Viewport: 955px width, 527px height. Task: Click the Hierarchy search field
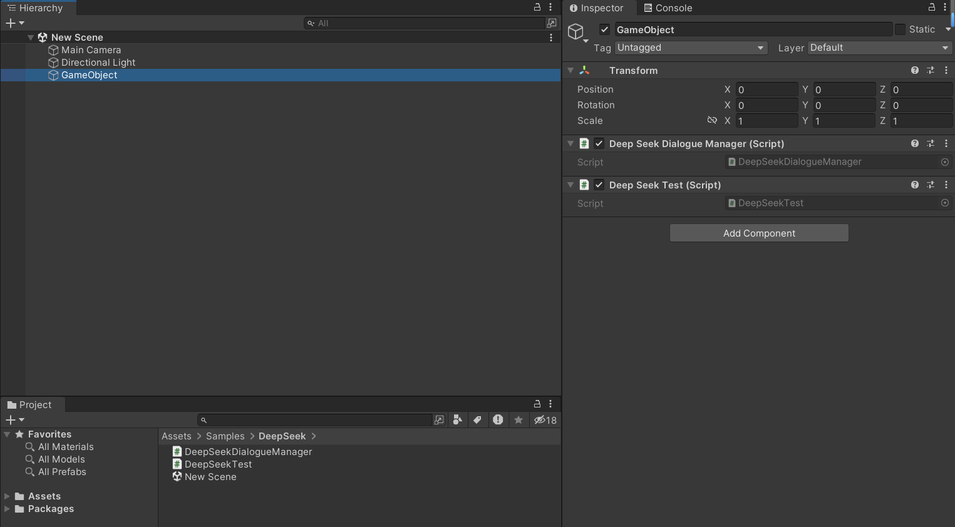pyautogui.click(x=425, y=23)
